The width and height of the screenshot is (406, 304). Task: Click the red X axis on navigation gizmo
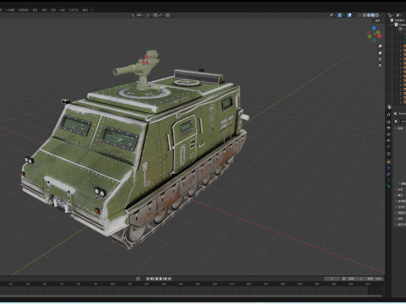pyautogui.click(x=380, y=35)
